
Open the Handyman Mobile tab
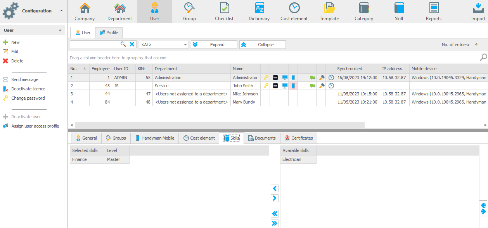[x=154, y=138]
